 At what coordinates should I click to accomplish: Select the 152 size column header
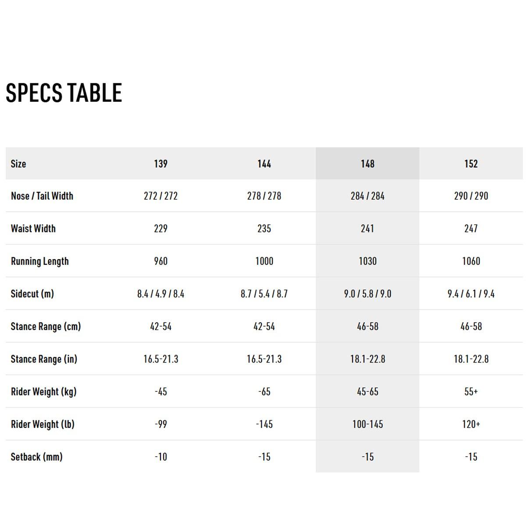[471, 163]
